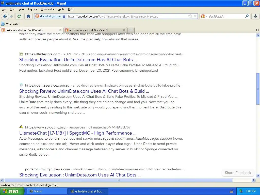
Task: Click the network tray icon near clock
Action: coord(241,191)
